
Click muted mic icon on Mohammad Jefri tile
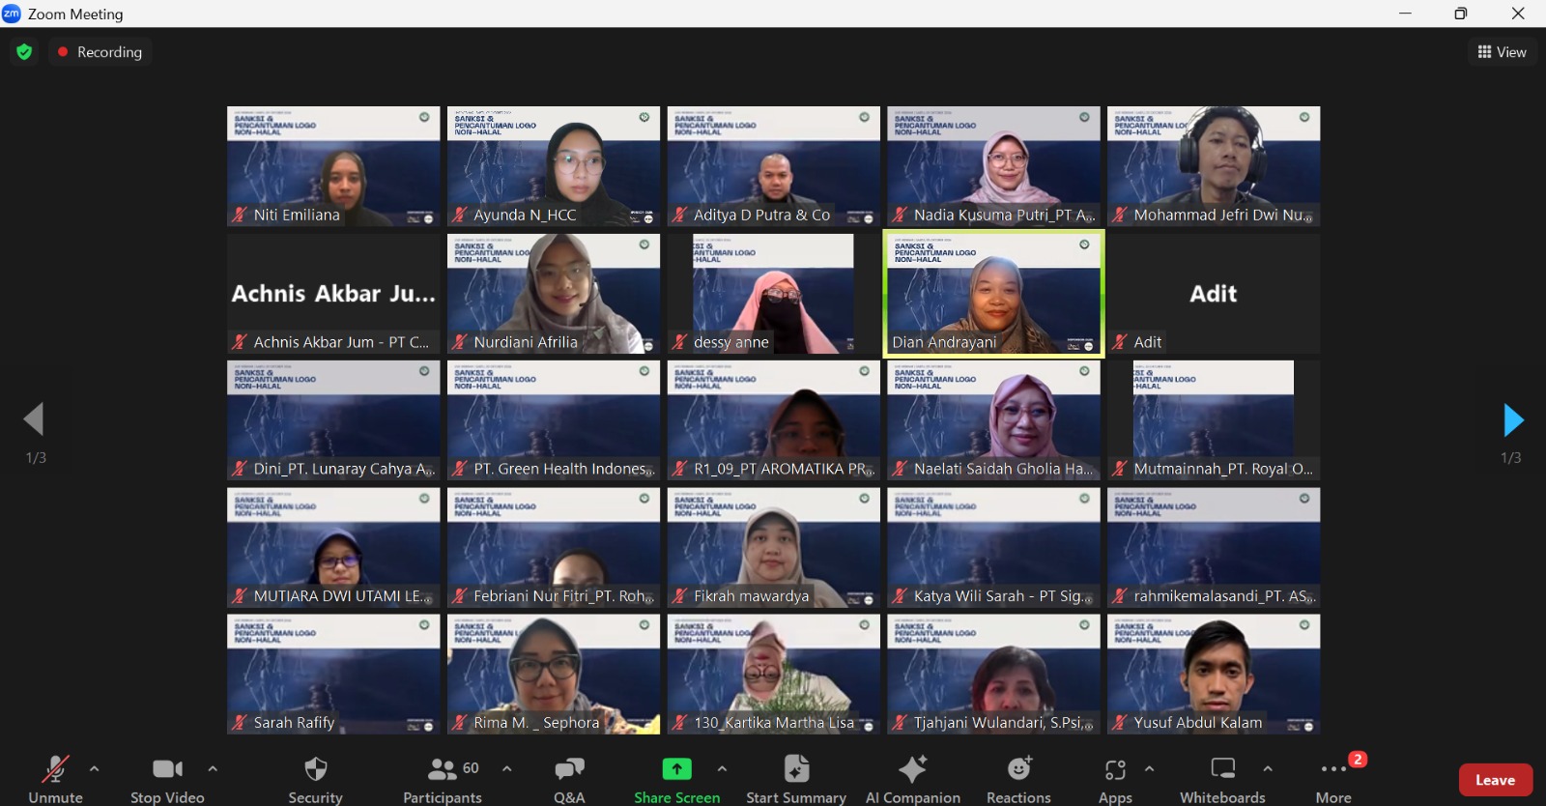pyautogui.click(x=1120, y=215)
